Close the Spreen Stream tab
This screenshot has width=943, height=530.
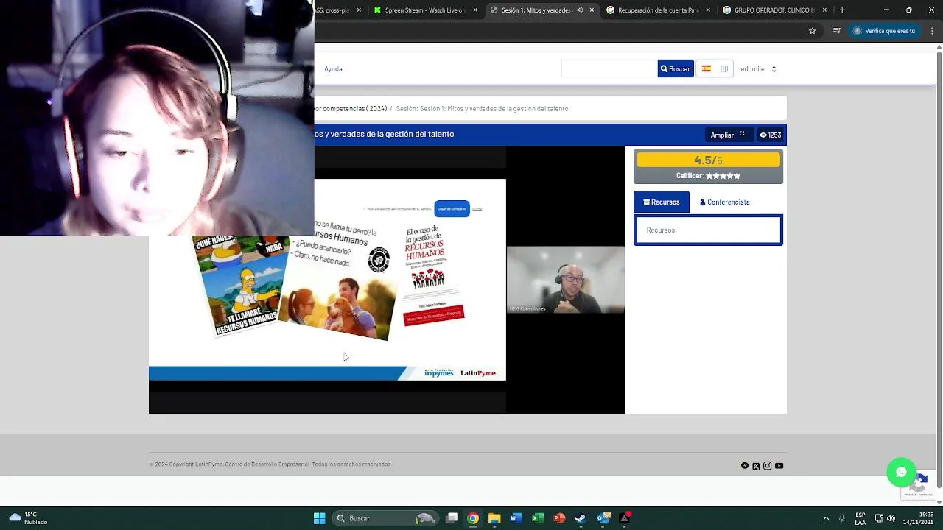pyautogui.click(x=475, y=10)
